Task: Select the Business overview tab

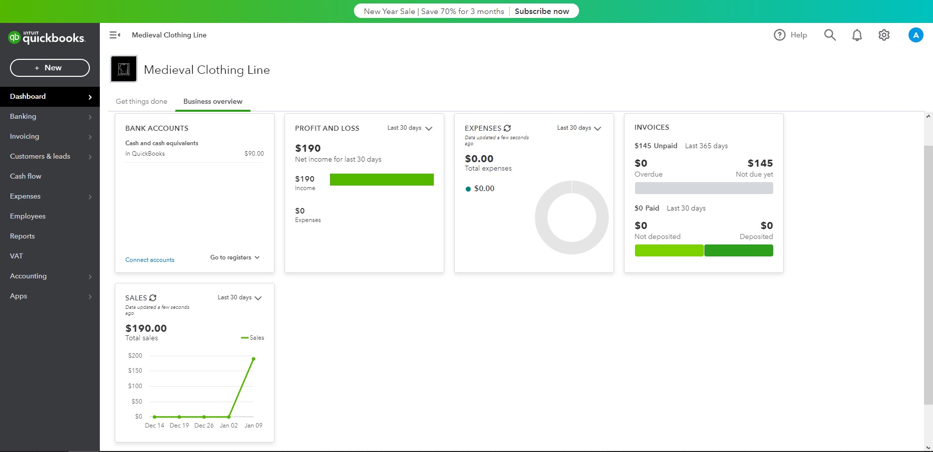Action: click(x=213, y=101)
